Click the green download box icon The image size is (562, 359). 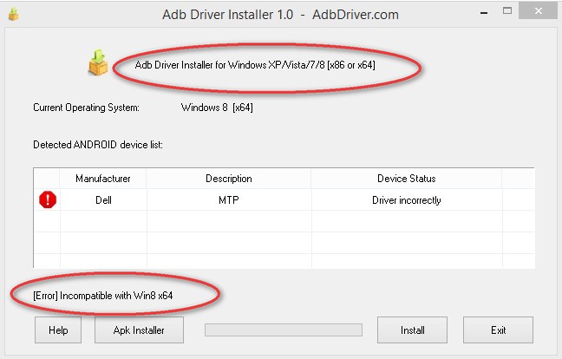[x=97, y=64]
